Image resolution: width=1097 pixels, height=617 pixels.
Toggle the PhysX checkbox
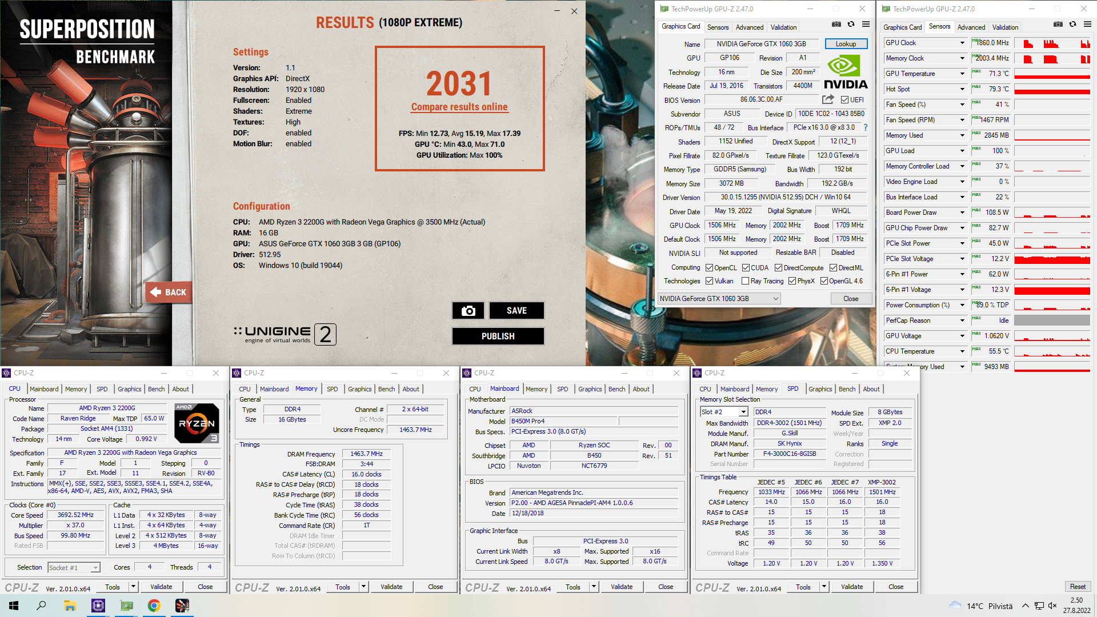tap(792, 281)
